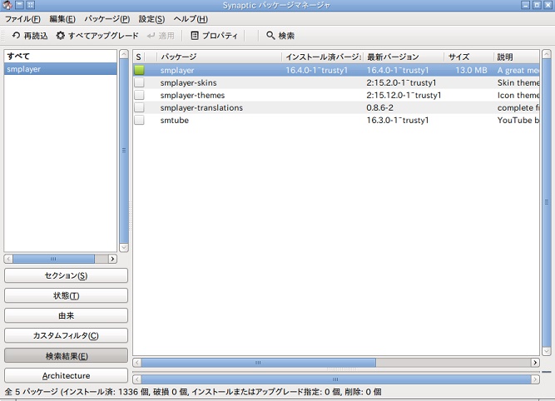Open the 編集(E) menu

(x=62, y=19)
